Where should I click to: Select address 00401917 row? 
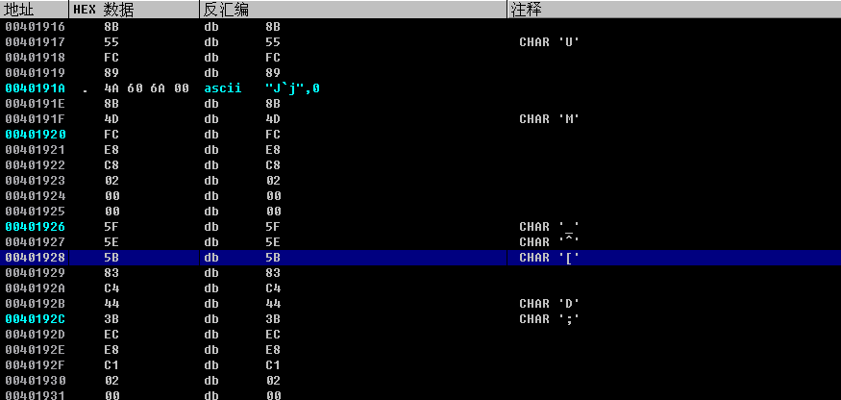point(421,42)
